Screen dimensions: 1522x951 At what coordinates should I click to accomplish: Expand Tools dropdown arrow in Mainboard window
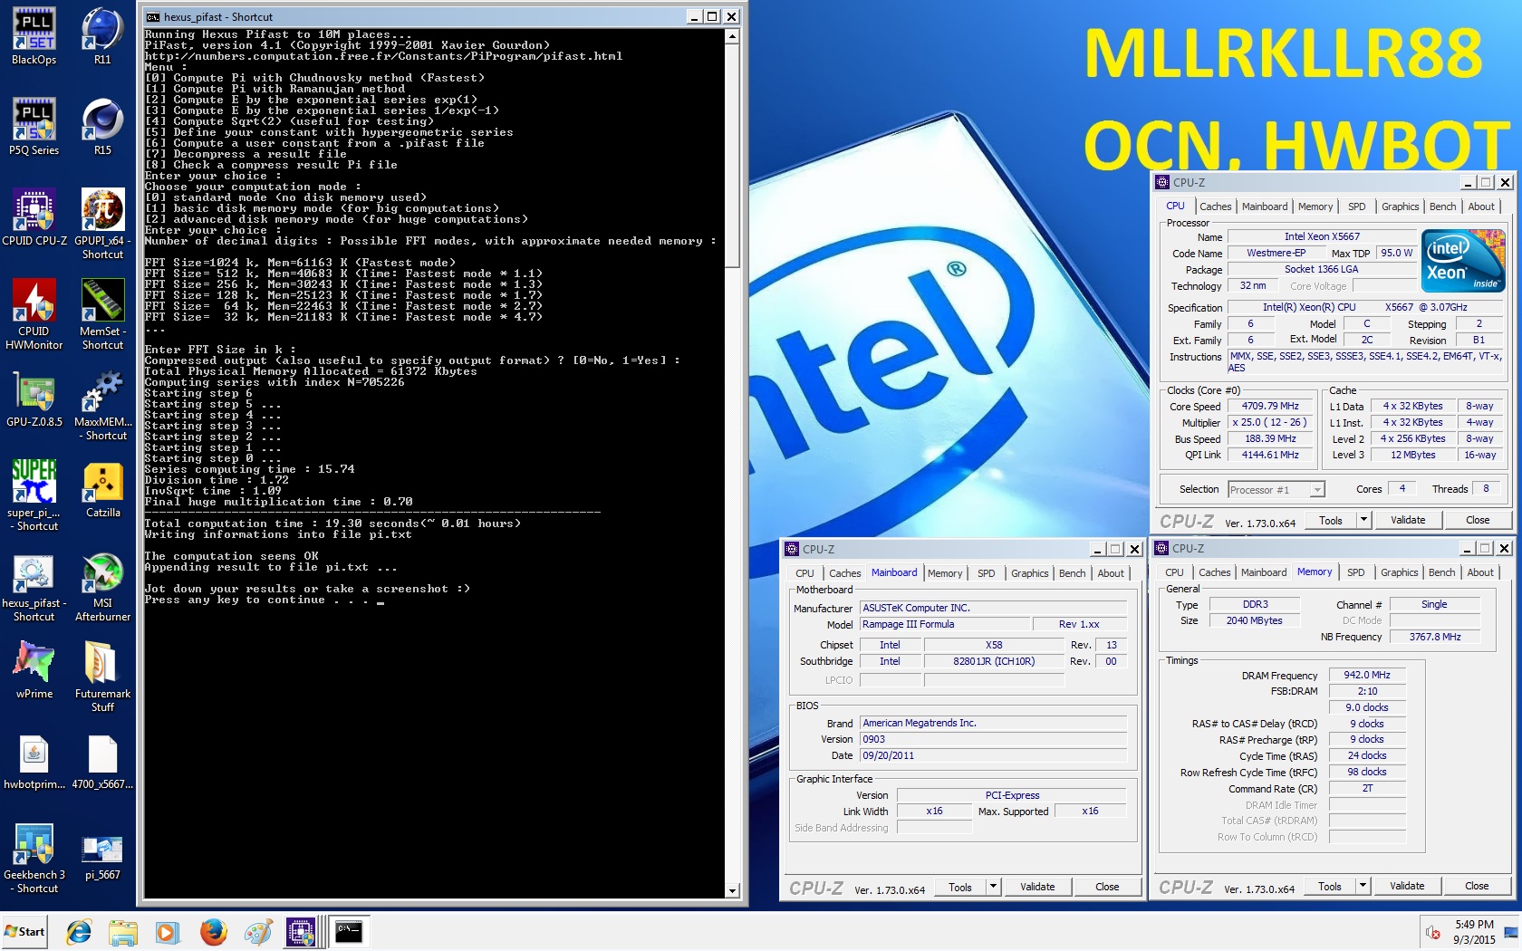point(993,887)
